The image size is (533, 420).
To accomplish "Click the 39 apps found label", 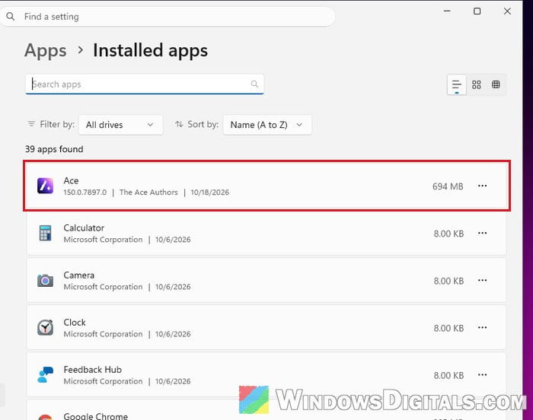I will (54, 149).
